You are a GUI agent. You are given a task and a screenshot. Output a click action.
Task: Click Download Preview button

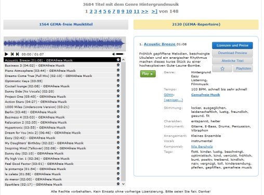coord(232,53)
